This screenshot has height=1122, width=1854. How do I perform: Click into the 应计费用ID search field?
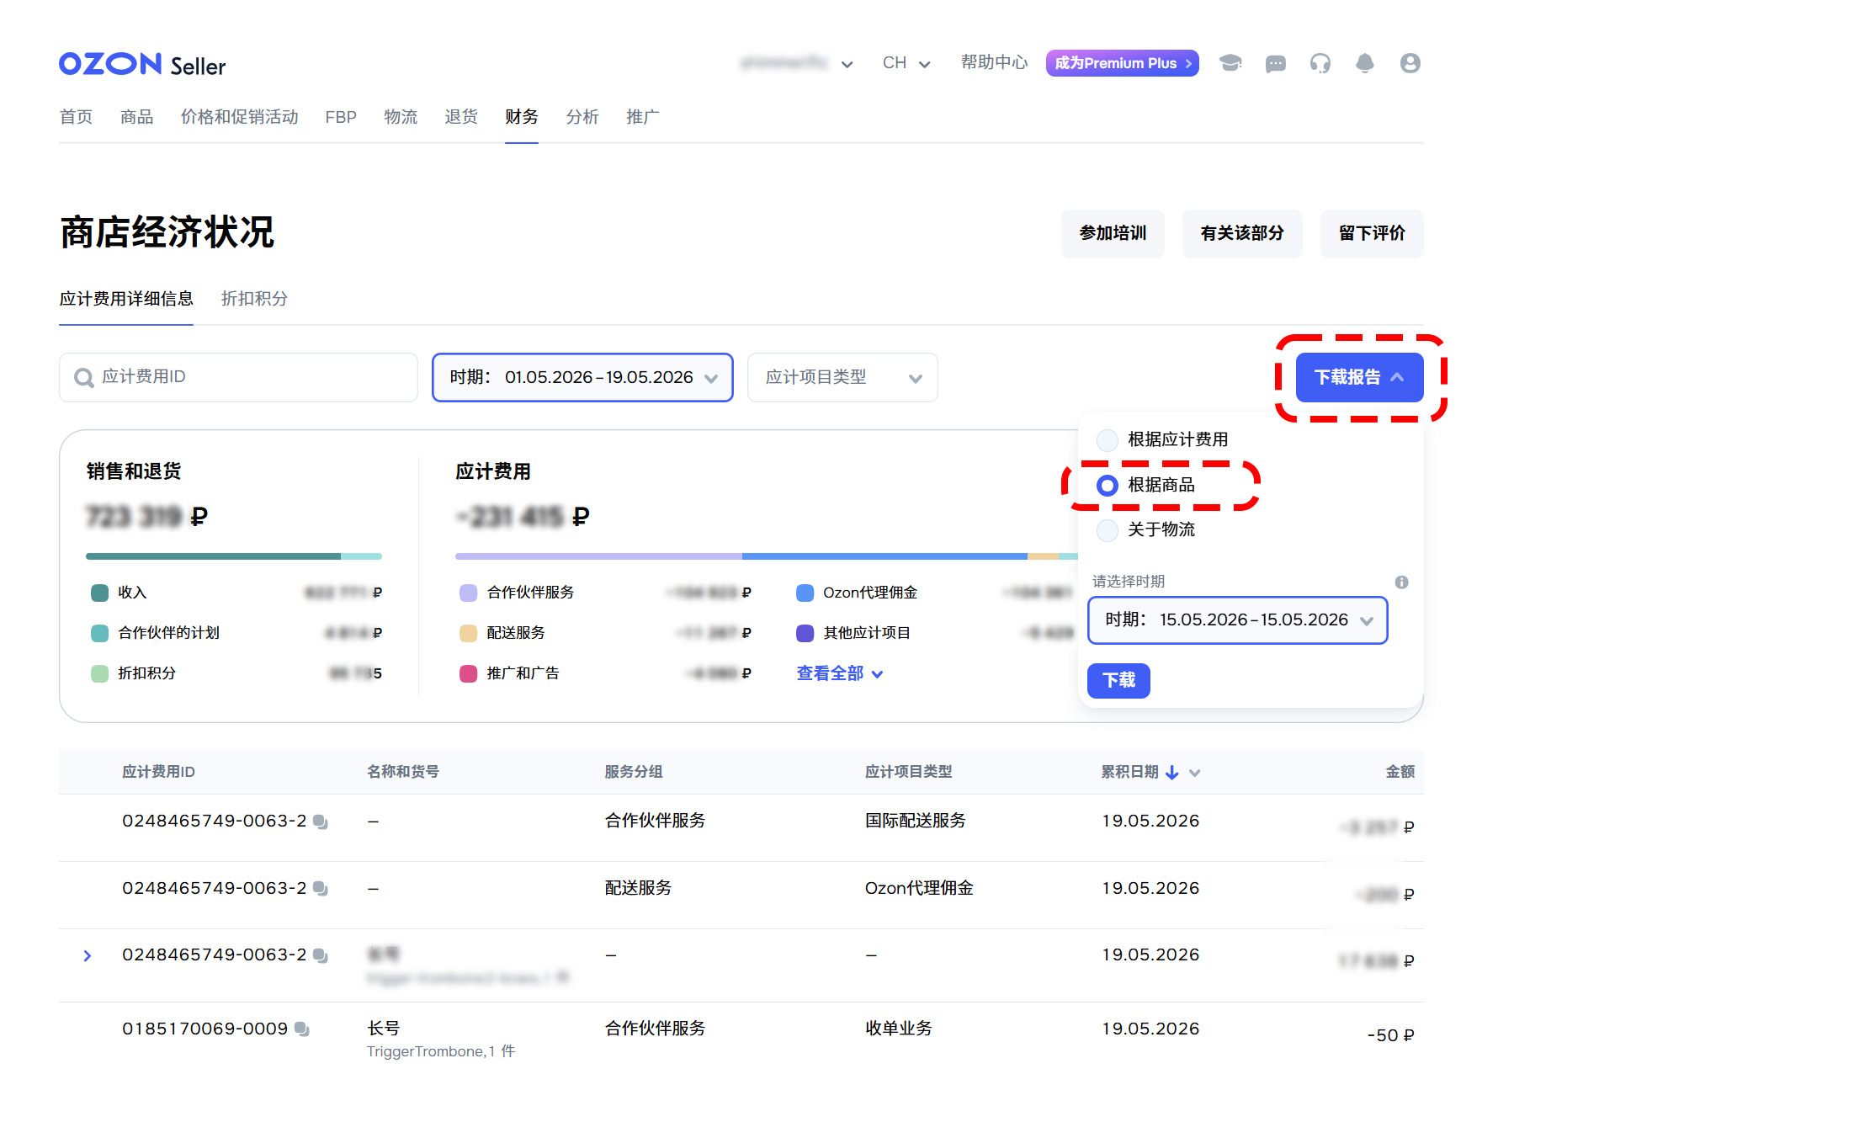point(238,377)
